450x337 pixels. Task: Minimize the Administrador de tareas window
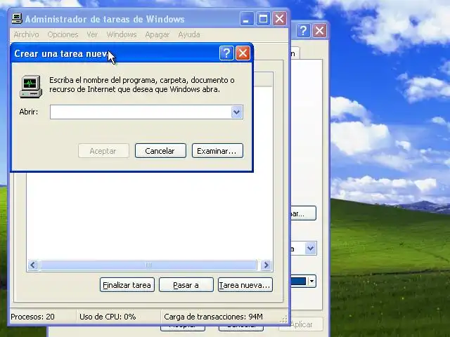coord(247,19)
